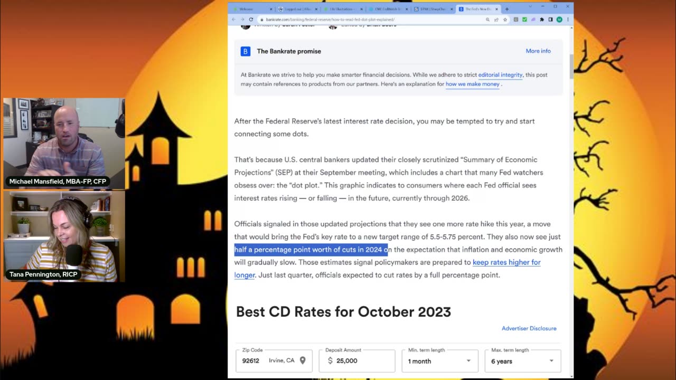Screen dimensions: 676x380
Task: Click Tana Pennington's webcam thumbnail
Action: tap(64, 236)
